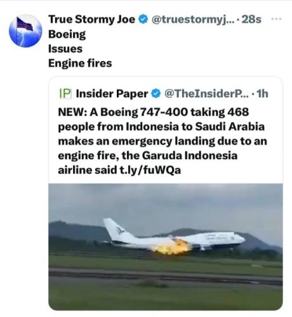292x317 pixels.
Task: Click the engine fire flames in the image
Action: [173, 246]
